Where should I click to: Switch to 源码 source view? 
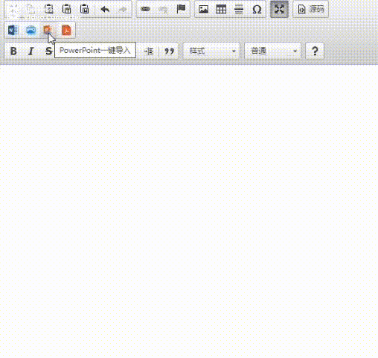[x=311, y=9]
